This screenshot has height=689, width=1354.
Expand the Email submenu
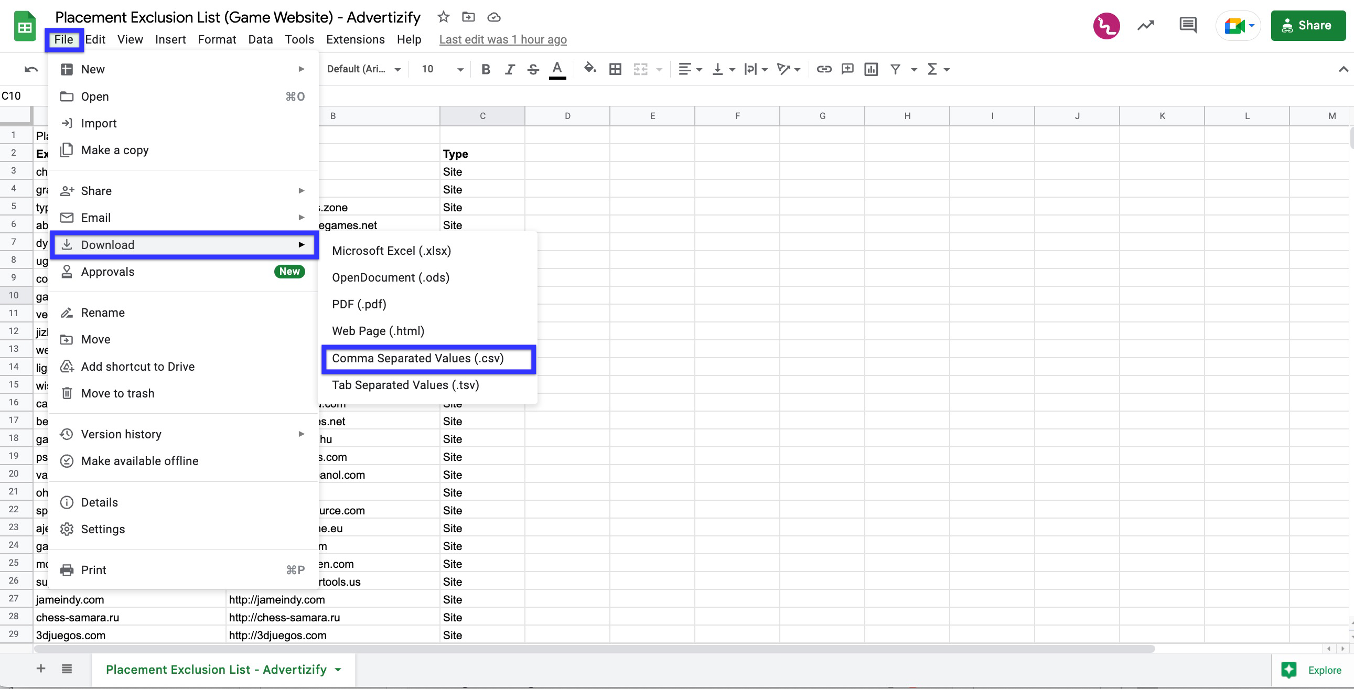click(183, 218)
